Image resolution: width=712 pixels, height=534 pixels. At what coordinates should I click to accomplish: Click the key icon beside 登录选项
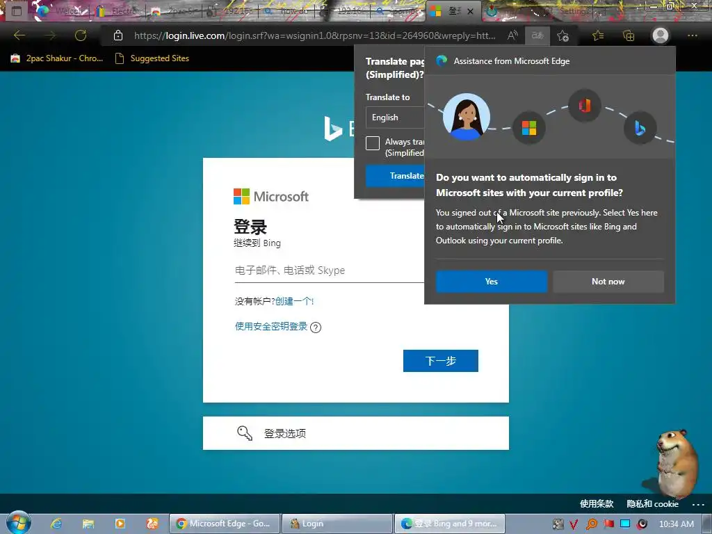click(x=245, y=433)
